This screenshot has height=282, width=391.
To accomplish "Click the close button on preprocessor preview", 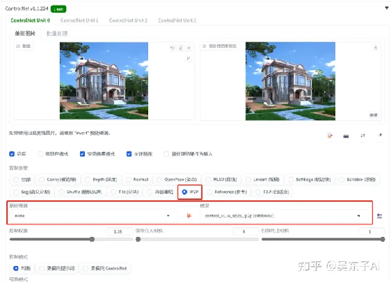I will tap(374, 115).
